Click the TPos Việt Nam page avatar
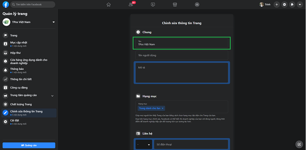Viewport: 306px width, 150px height. (x=6, y=22)
